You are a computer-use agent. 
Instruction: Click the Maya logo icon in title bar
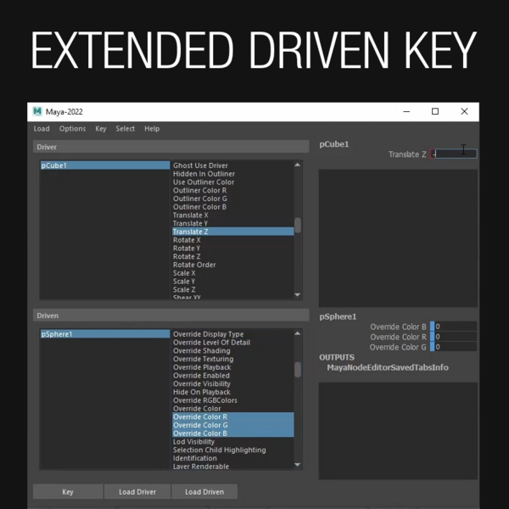[37, 111]
